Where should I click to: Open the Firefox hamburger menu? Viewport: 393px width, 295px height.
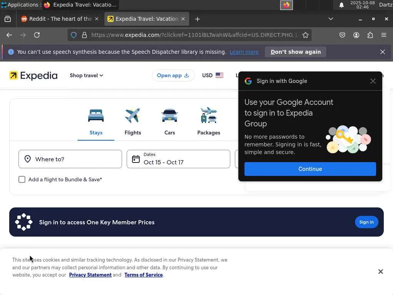point(384,35)
